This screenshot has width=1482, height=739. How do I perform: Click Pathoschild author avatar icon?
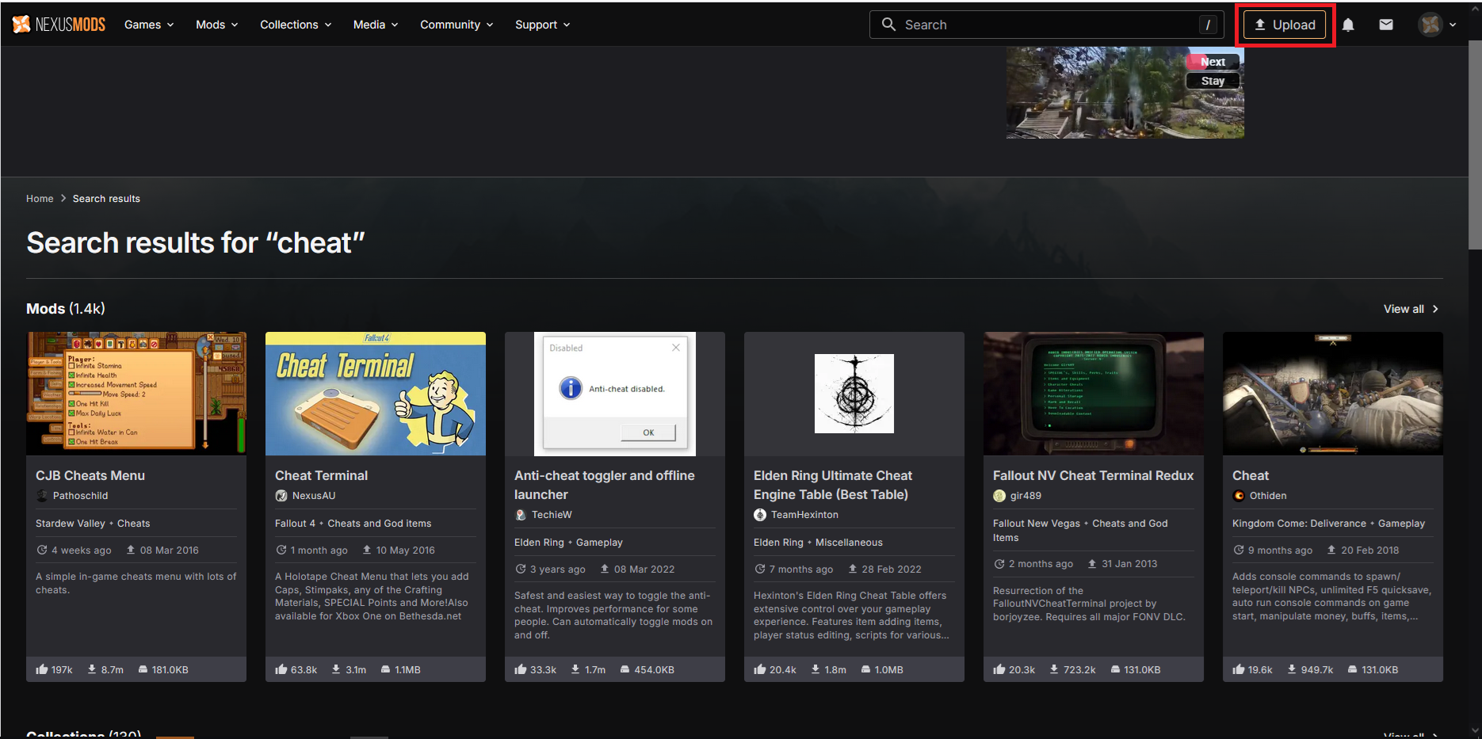(42, 496)
